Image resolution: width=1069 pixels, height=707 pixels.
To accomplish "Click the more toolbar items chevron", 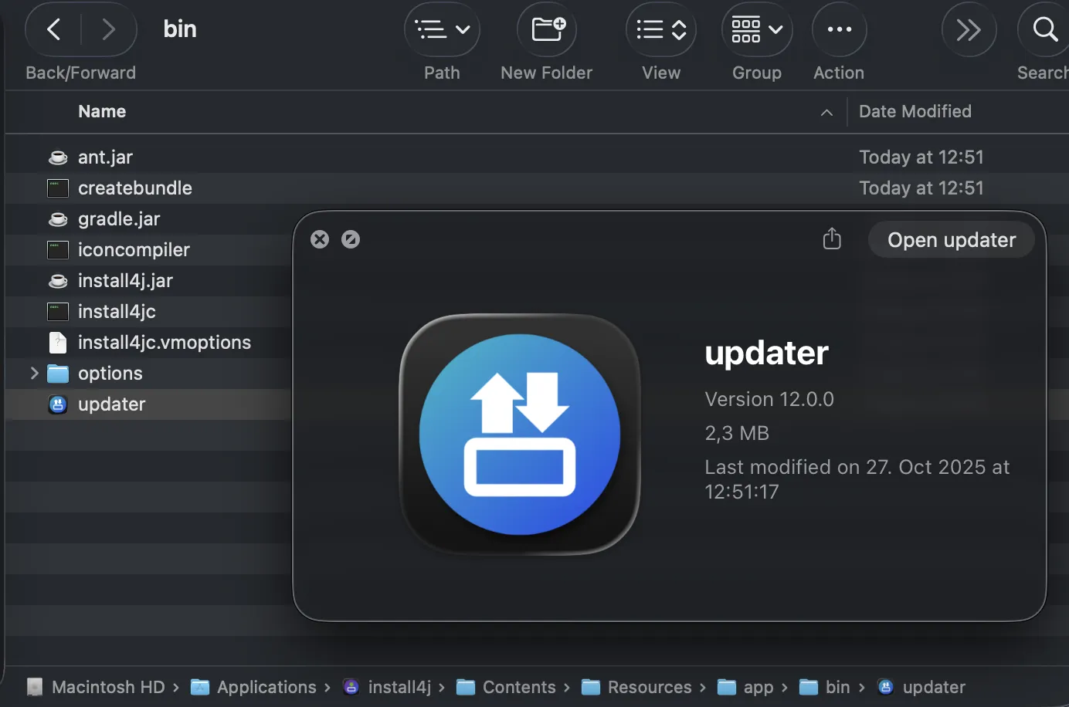I will 969,29.
